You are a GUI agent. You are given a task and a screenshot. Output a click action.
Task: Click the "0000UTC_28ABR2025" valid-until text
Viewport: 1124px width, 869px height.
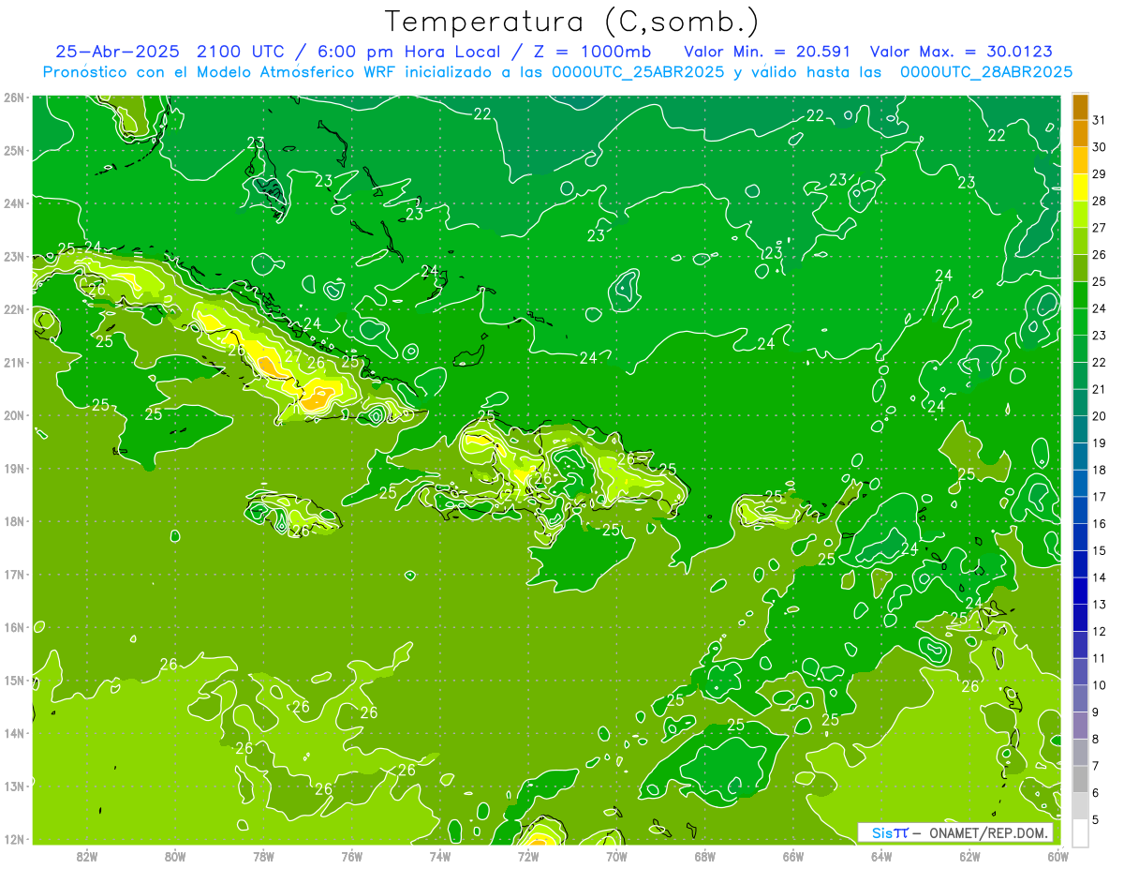coord(985,72)
